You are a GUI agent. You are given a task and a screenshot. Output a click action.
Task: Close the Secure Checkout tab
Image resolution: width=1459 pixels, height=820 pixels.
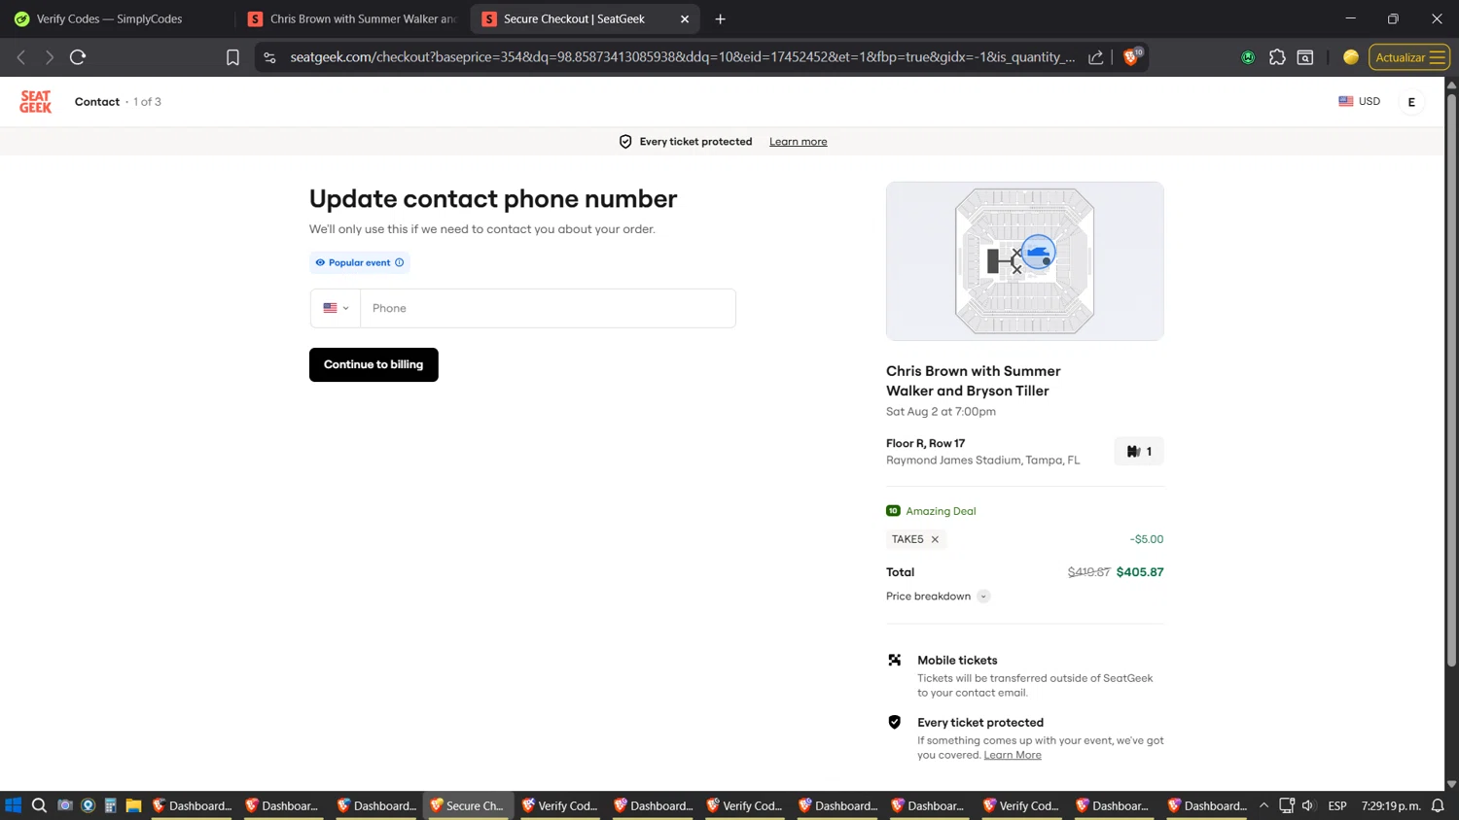pyautogui.click(x=685, y=18)
